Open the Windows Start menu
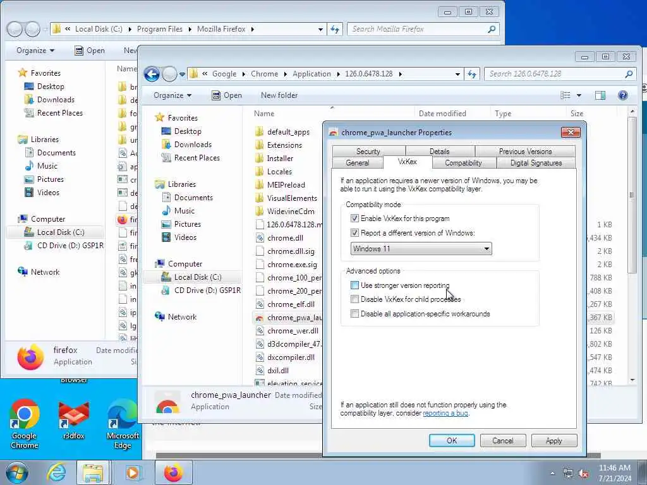This screenshot has width=647, height=485. point(16,472)
